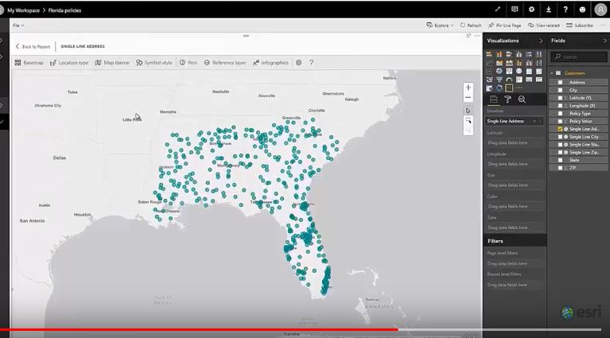Open more visualizations ellipsis in gallery

tap(519, 88)
